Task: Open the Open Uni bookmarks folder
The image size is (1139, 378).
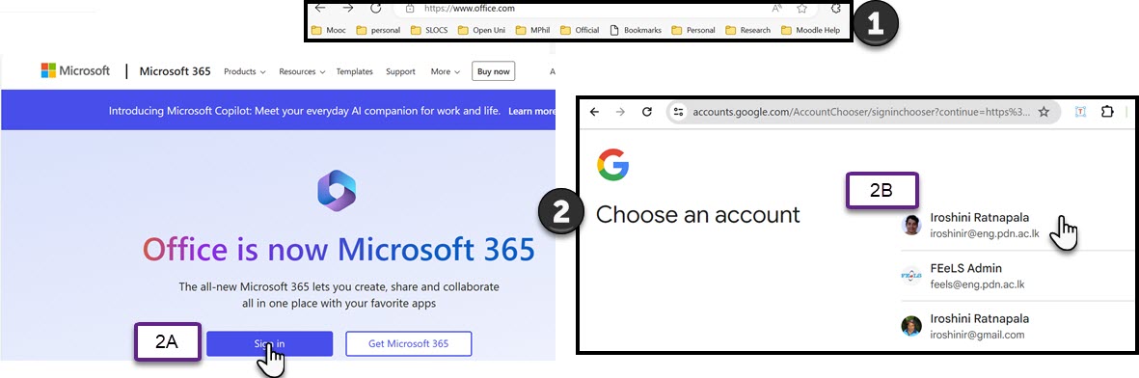Action: (481, 31)
